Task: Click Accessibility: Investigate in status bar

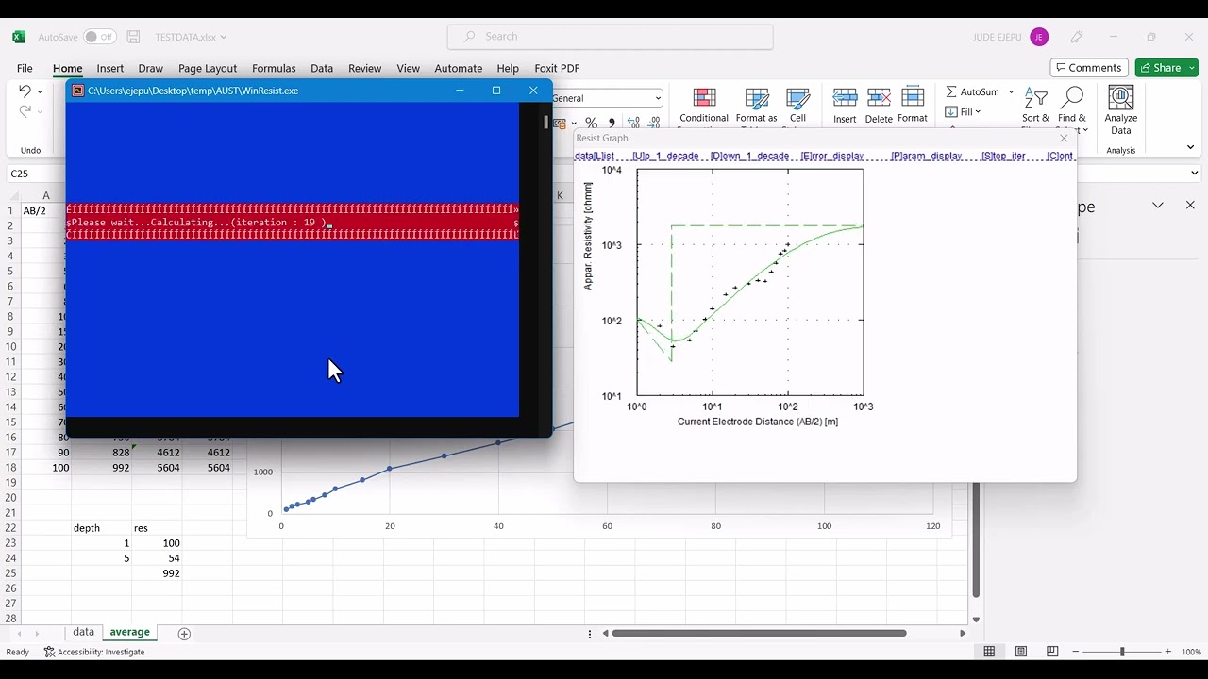Action: click(x=94, y=652)
